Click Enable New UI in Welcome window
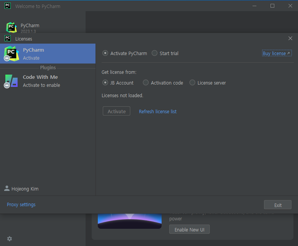The image size is (298, 246). [189, 230]
